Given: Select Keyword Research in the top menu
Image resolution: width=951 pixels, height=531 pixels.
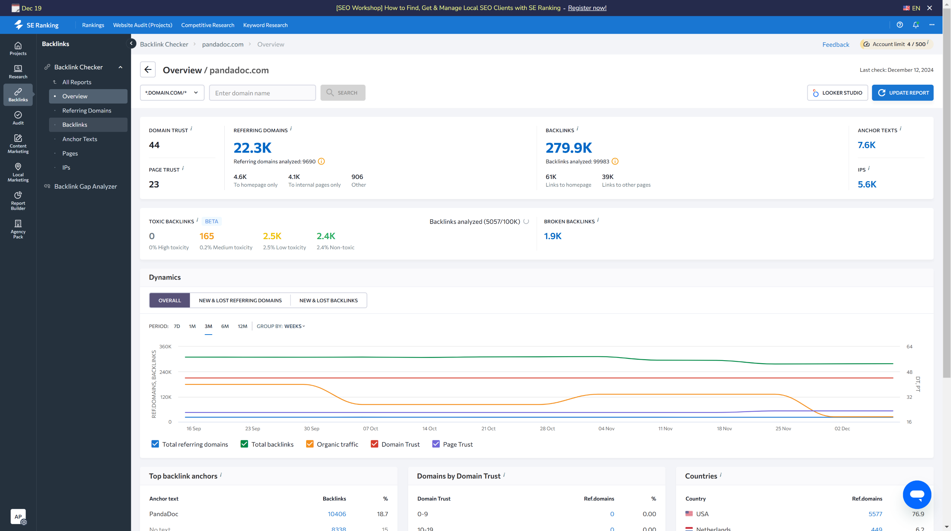Looking at the screenshot, I should click(265, 25).
